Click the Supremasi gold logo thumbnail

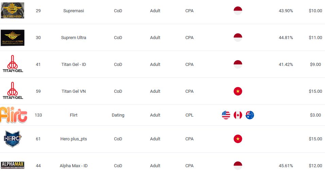pos(13,11)
